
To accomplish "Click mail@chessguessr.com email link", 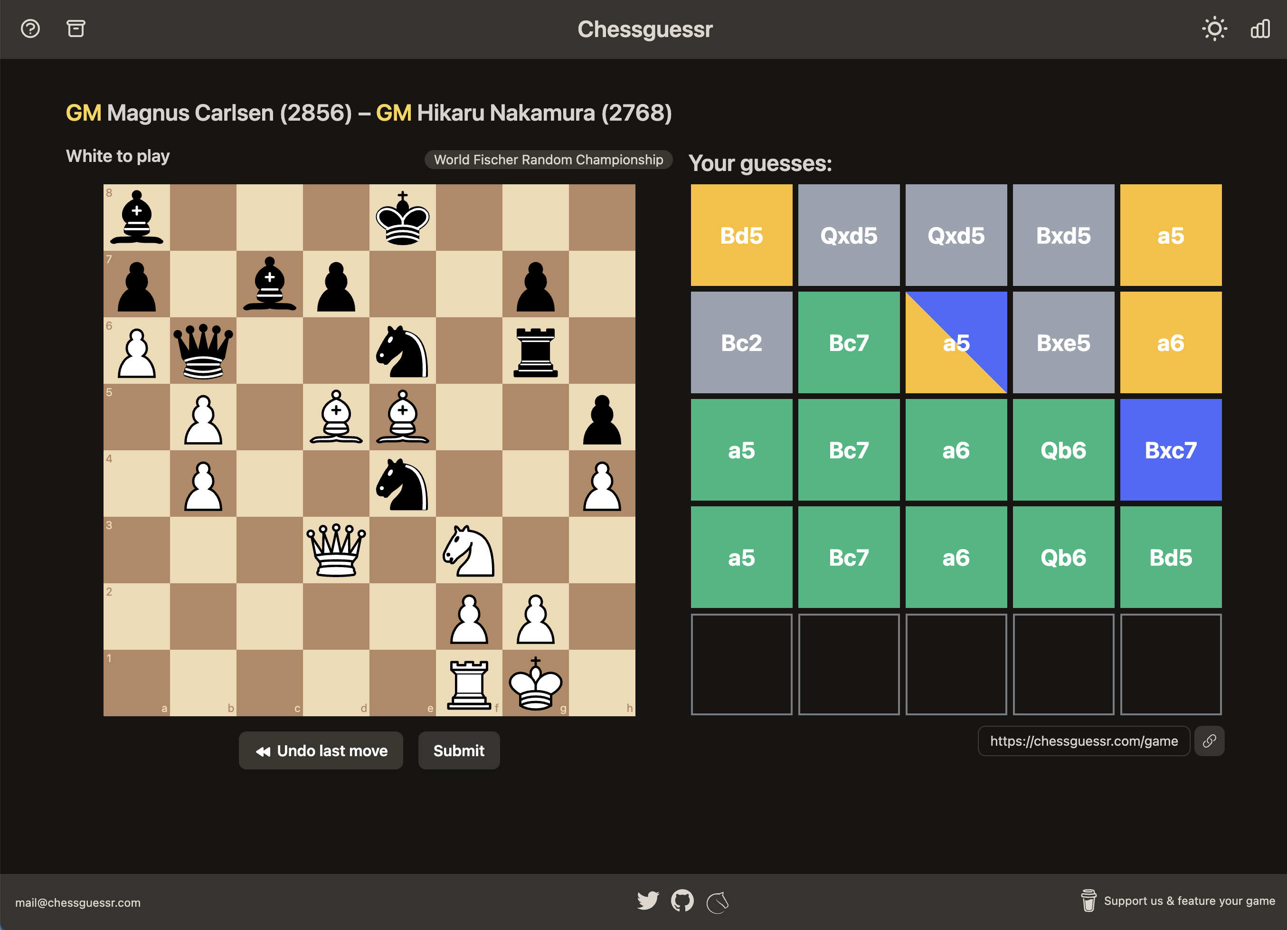I will [78, 902].
